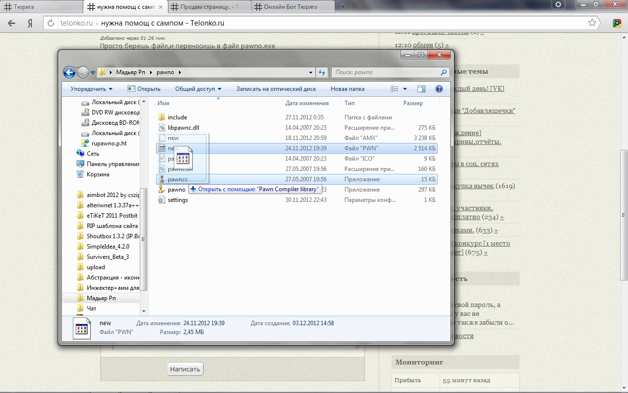The width and height of the screenshot is (628, 393).
Task: Go forward in the Explorer window
Action: pos(82,72)
